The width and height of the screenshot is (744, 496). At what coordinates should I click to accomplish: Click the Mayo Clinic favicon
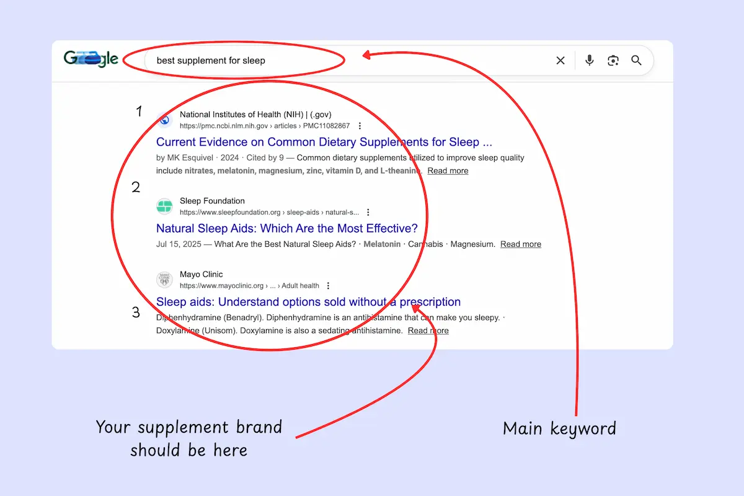point(164,280)
